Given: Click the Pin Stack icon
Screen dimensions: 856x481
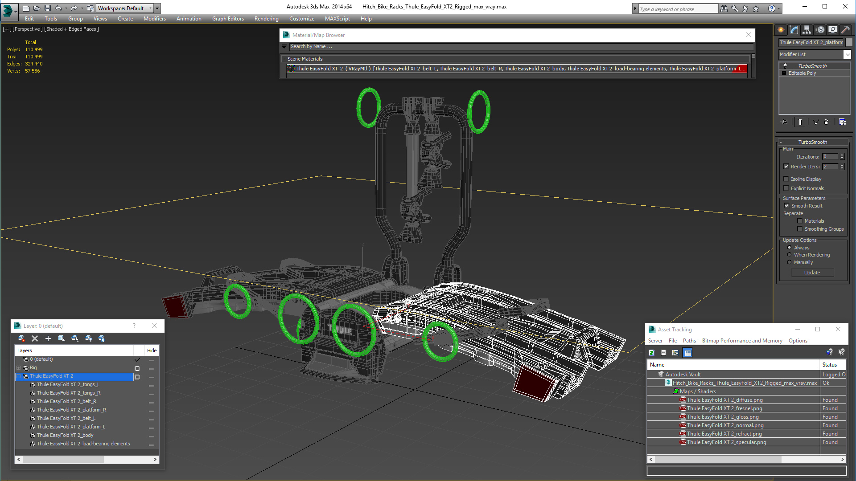Looking at the screenshot, I should click(785, 122).
